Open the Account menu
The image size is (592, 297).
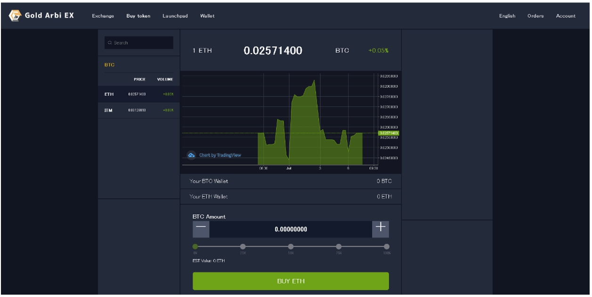(566, 16)
